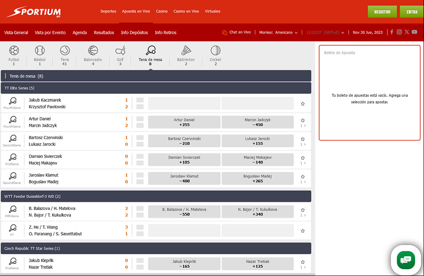Bet on Bartosz Czerwinski at −210
The width and height of the screenshot is (424, 276).
tap(184, 141)
